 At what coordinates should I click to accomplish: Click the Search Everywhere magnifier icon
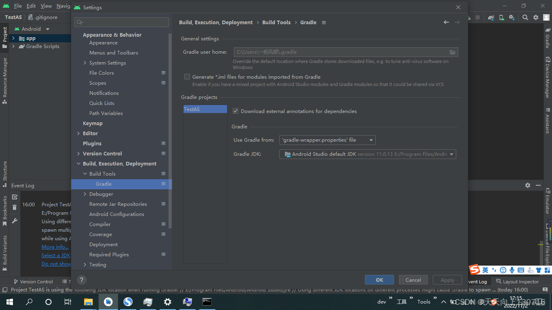coord(525,17)
